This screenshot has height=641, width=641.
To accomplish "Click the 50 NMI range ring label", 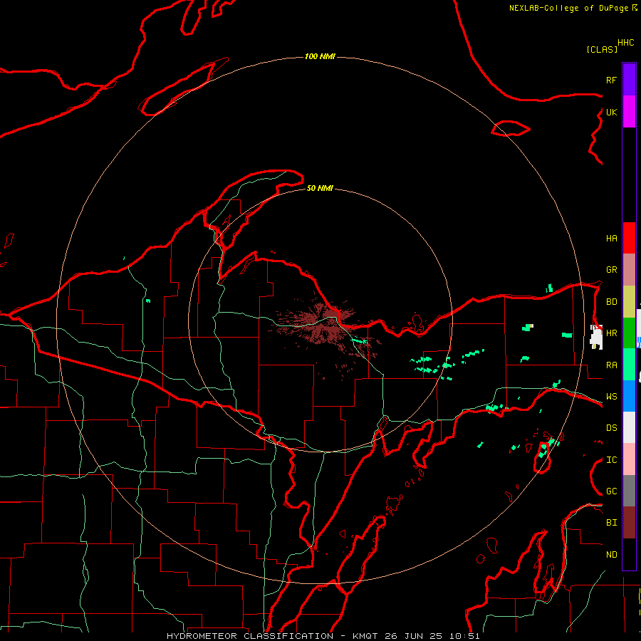I will point(320,188).
